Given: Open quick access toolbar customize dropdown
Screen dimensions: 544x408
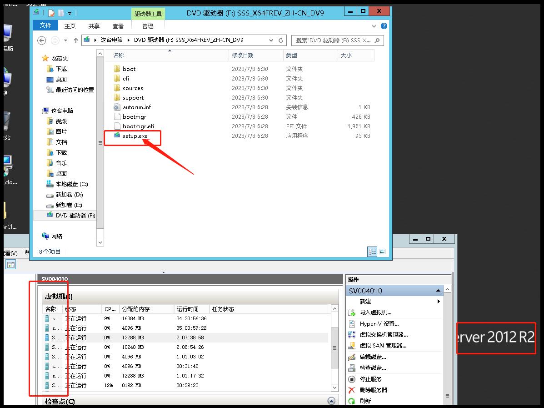Looking at the screenshot, I should (70, 14).
